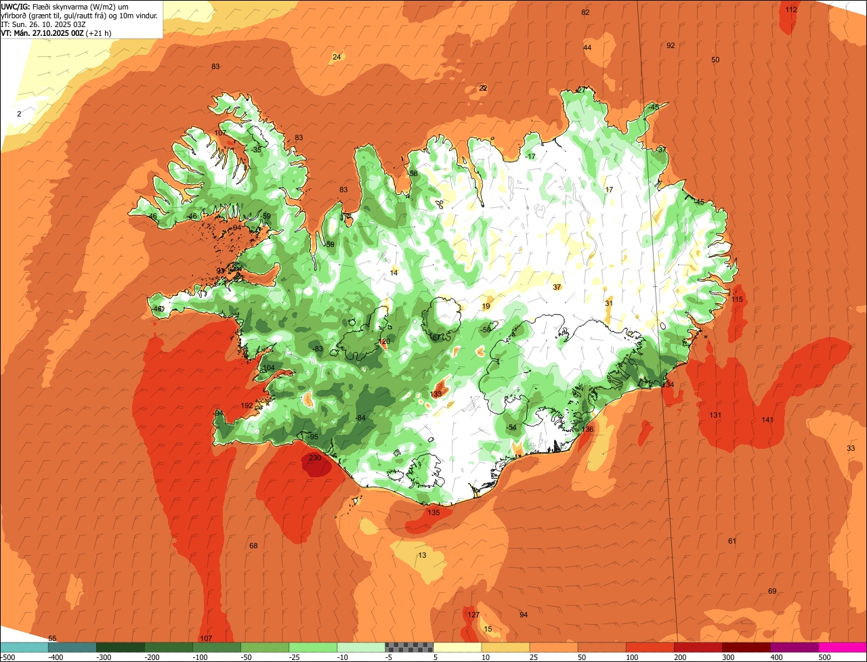
Task: Click the dark red legend swatch between 300 and 400
Action: click(746, 647)
